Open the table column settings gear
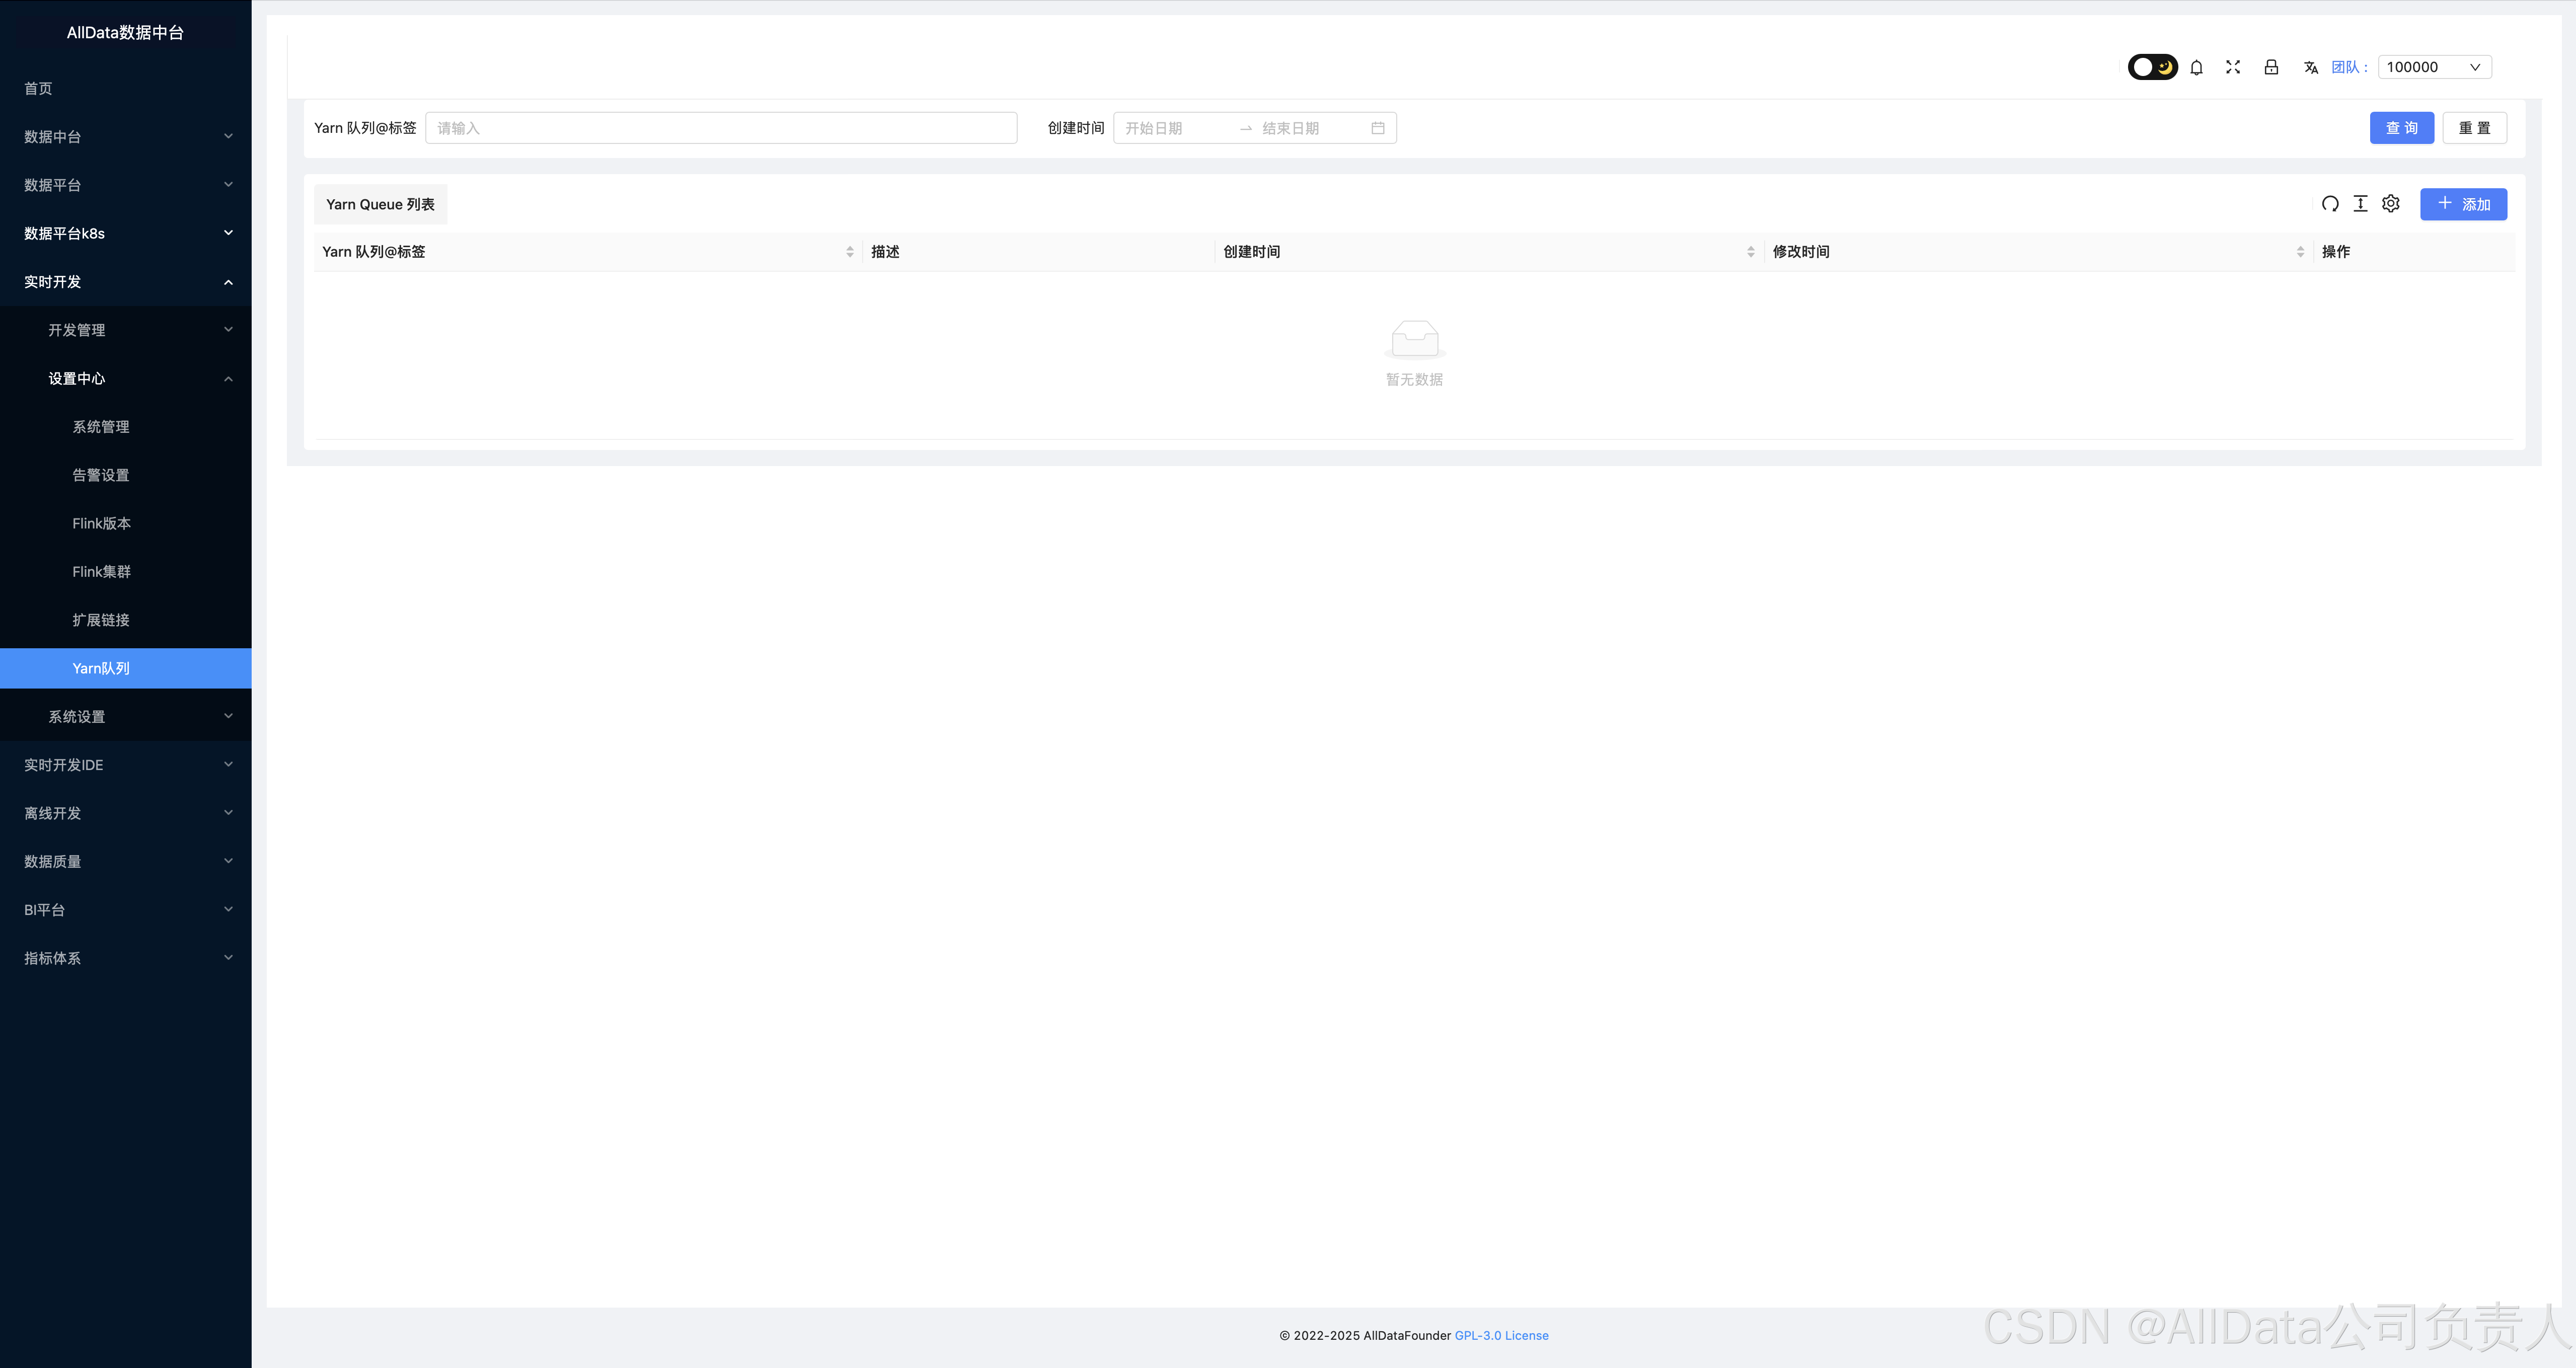The image size is (2576, 1368). pos(2391,204)
